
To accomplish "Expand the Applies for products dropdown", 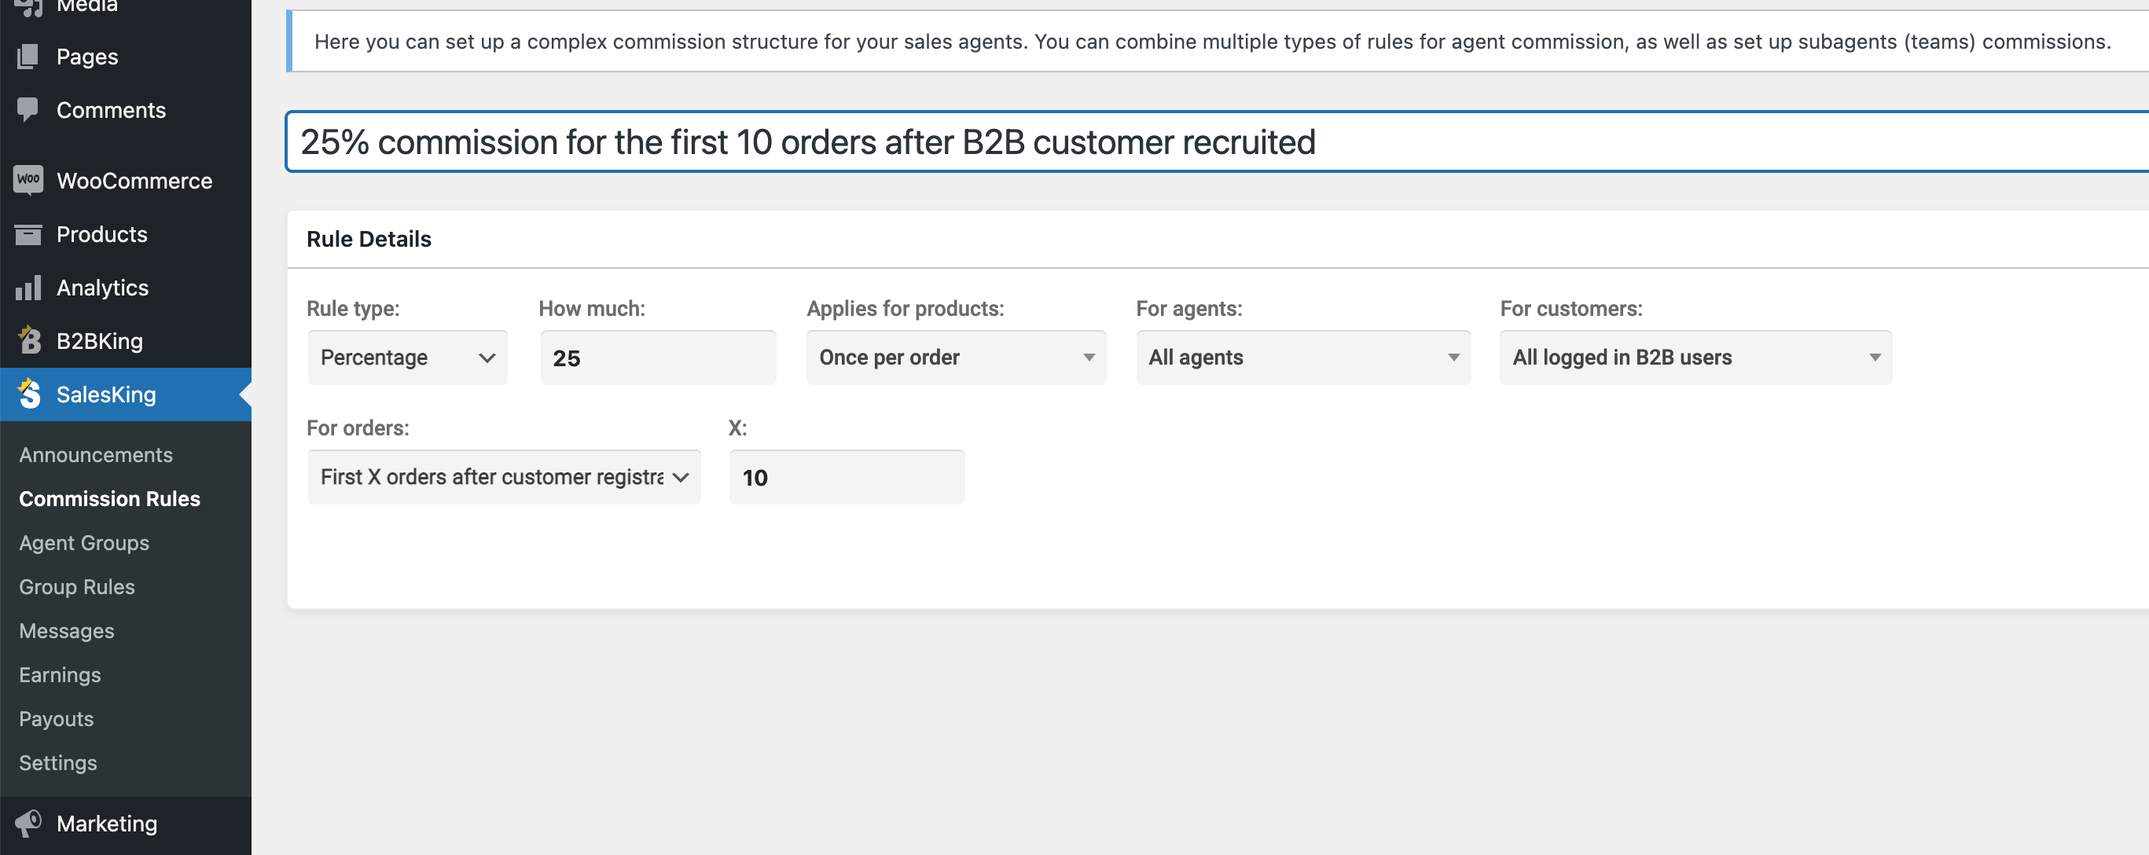I will pyautogui.click(x=956, y=357).
